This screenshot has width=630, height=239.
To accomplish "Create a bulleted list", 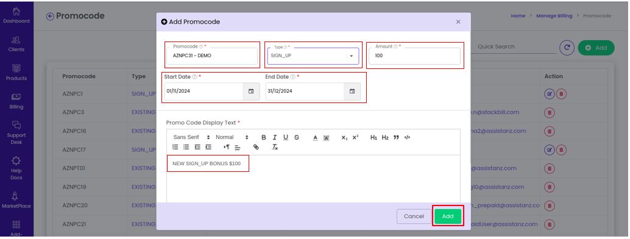I will 186,148.
